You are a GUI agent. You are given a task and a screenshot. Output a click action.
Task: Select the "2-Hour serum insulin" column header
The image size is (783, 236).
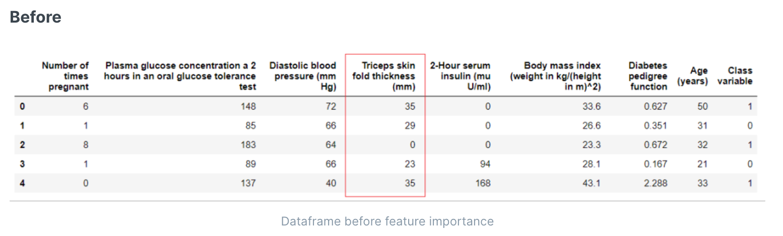pos(460,76)
